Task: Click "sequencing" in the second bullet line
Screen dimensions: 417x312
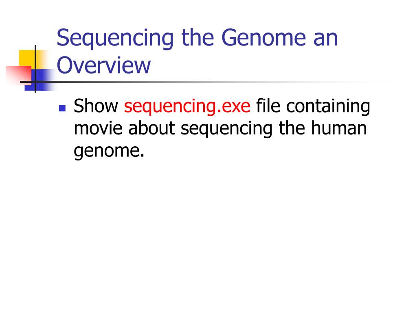Action: 226,129
